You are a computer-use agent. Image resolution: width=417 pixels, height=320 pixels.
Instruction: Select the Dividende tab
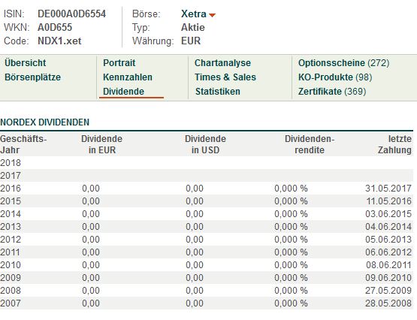(124, 92)
